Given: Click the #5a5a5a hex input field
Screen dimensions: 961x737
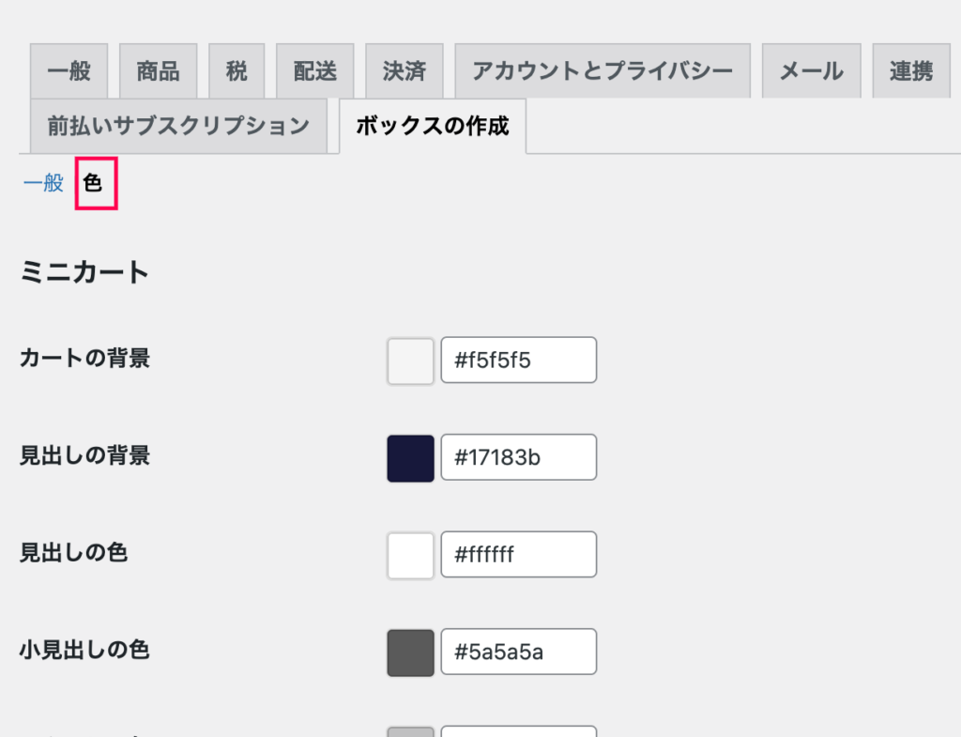Looking at the screenshot, I should [518, 652].
